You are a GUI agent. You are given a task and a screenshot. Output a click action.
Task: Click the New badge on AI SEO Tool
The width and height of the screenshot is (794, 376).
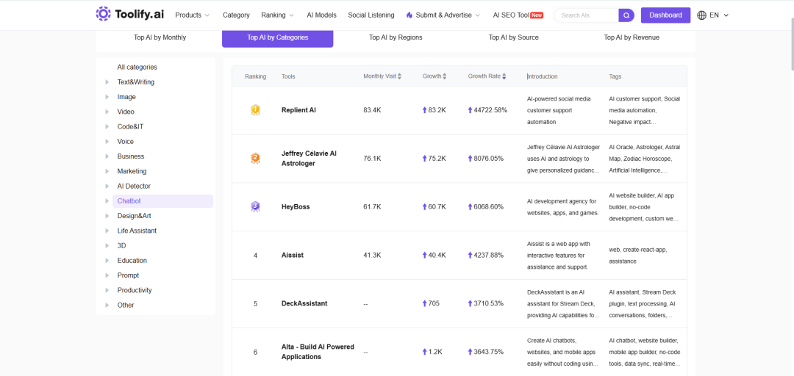[x=537, y=15]
